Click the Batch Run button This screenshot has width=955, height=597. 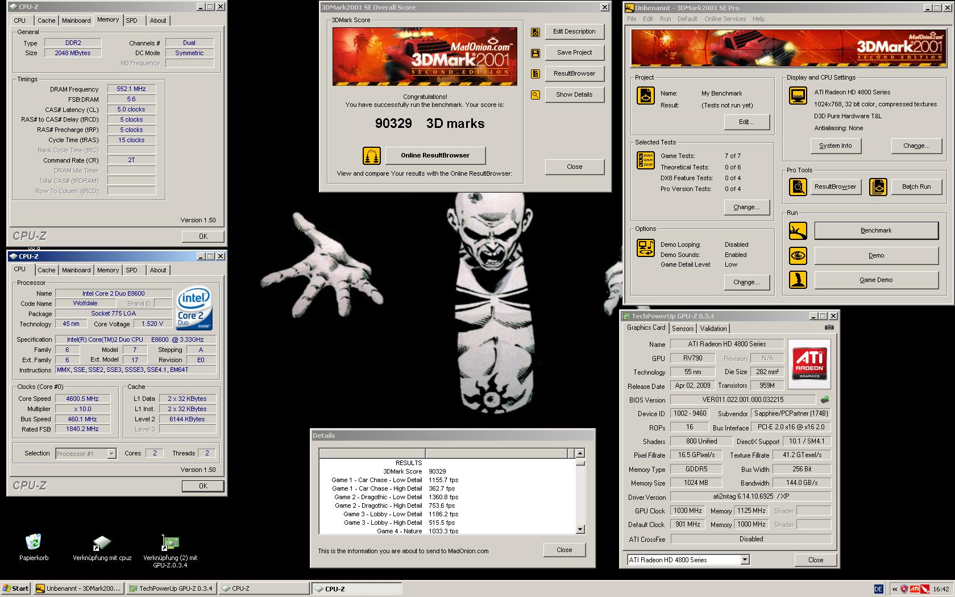tap(916, 186)
